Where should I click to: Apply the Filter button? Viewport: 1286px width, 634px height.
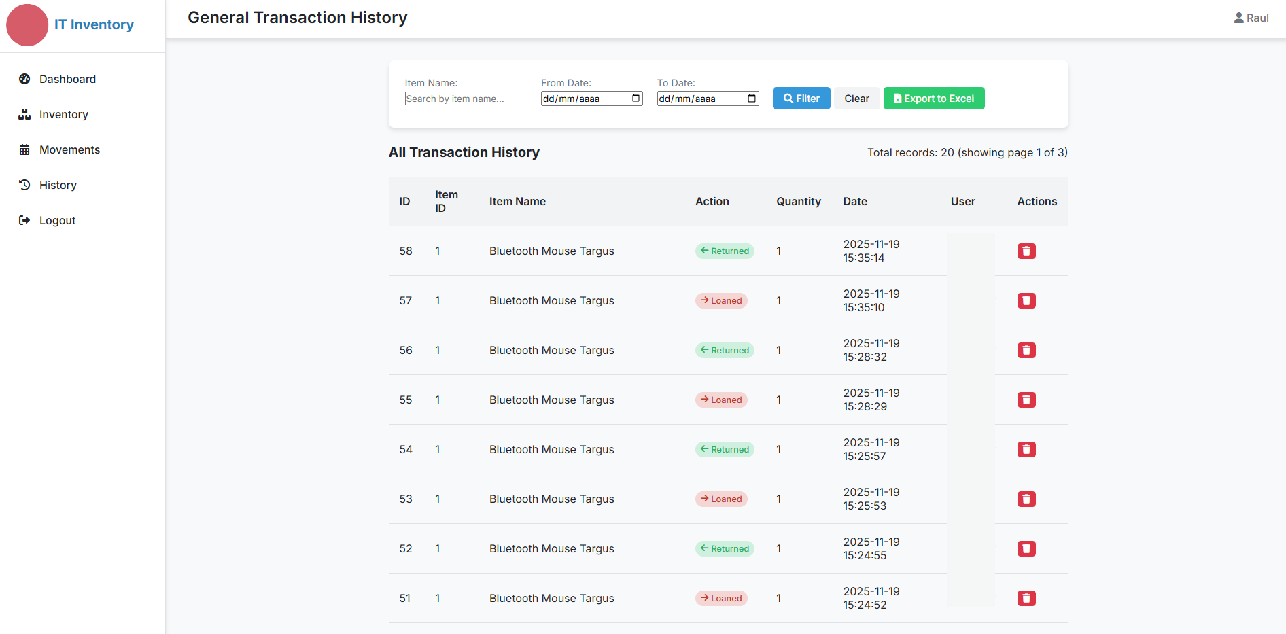[801, 99]
